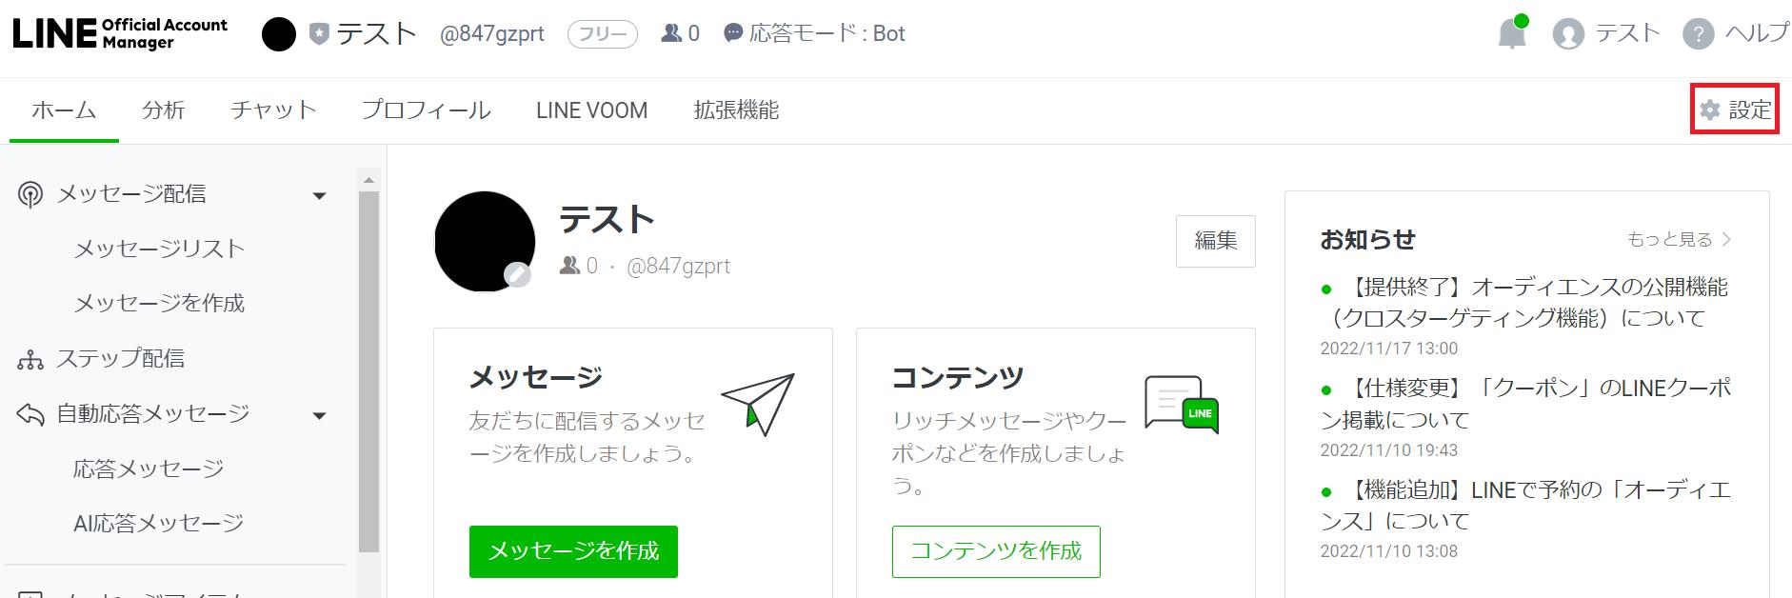This screenshot has height=598, width=1792.
Task: Click the paper plane message icon
Action: pos(758,405)
